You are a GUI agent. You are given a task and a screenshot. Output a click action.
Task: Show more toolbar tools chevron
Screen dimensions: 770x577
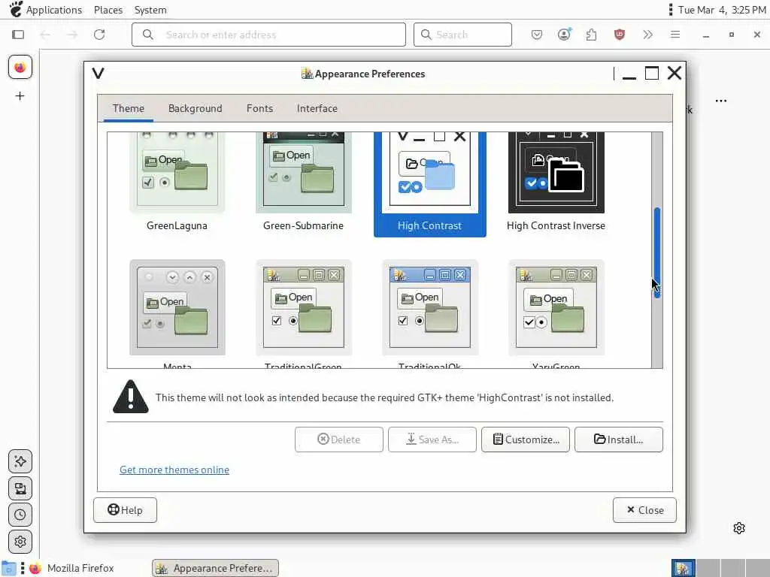(x=647, y=35)
